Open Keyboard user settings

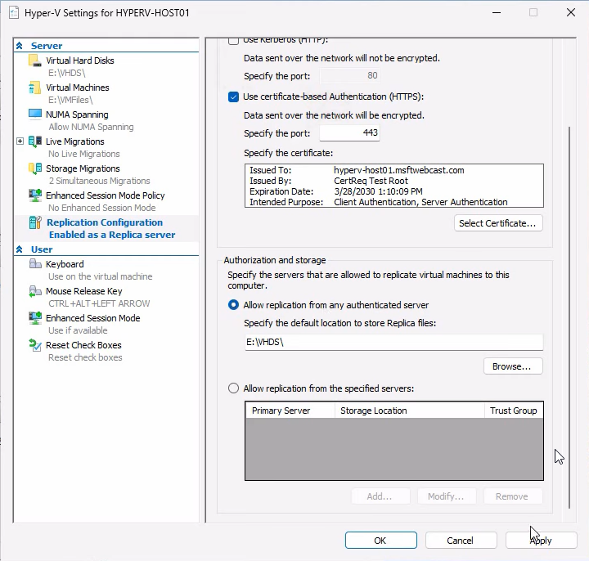[65, 264]
